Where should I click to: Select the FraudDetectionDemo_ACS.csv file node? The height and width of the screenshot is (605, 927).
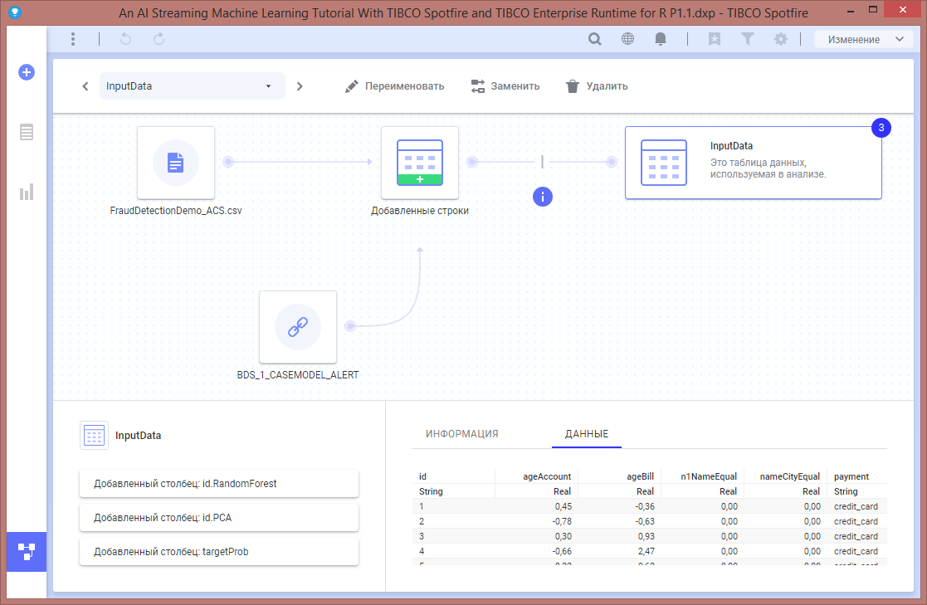coord(176,163)
